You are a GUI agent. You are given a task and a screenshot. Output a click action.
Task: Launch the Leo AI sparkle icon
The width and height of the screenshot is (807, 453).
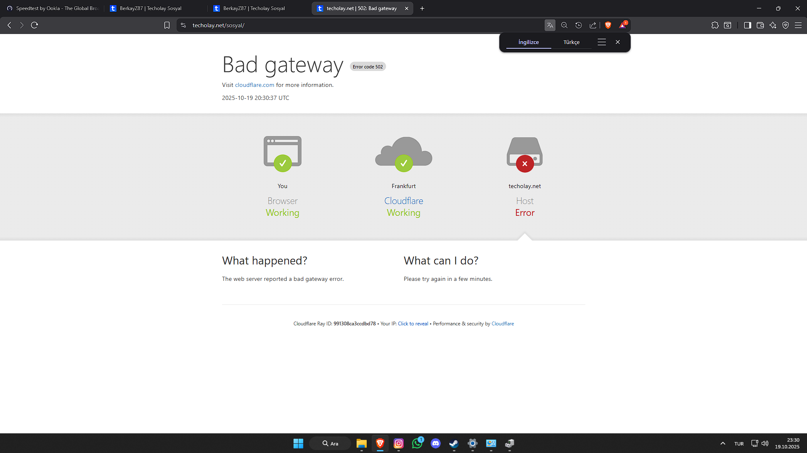coord(773,25)
